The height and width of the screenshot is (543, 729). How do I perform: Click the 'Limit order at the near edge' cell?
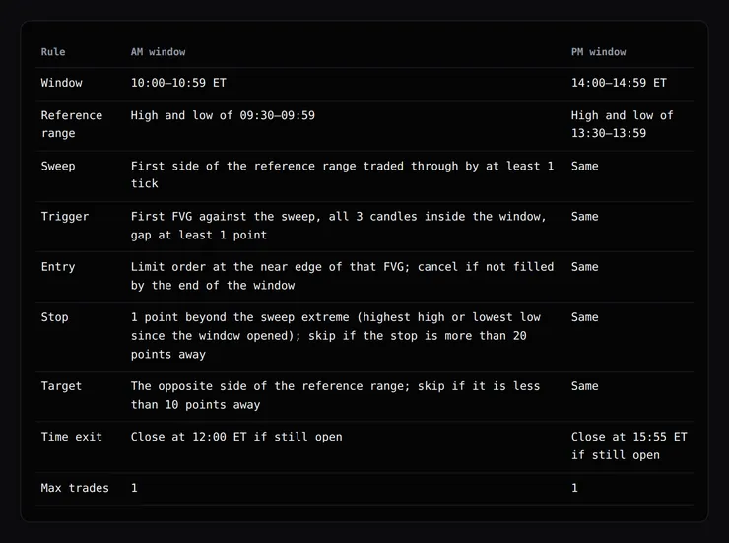[x=342, y=276]
